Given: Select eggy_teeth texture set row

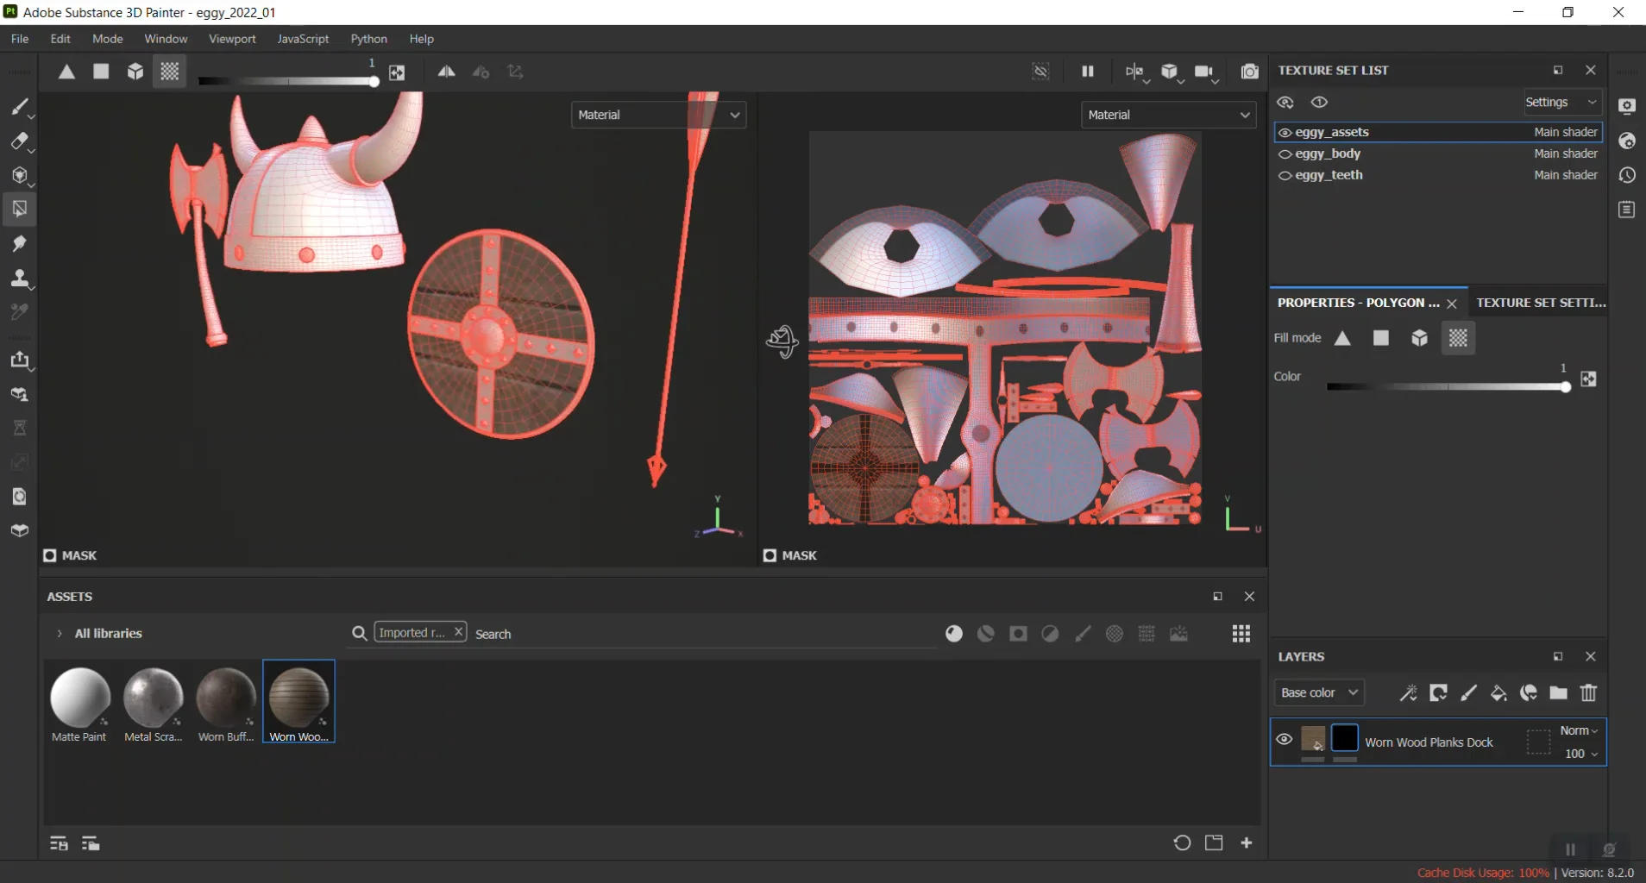Looking at the screenshot, I should tap(1438, 175).
